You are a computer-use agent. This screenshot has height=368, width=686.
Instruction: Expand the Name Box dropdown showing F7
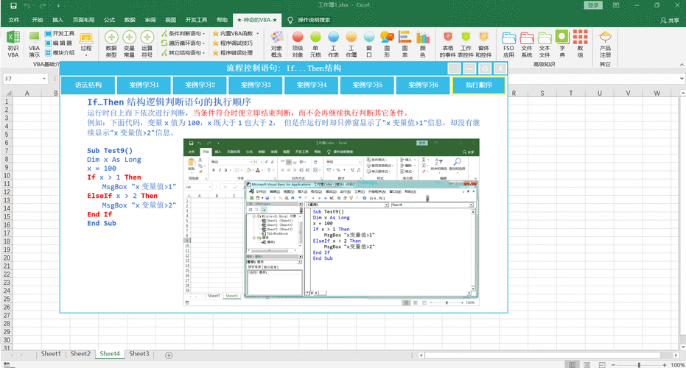coord(44,79)
